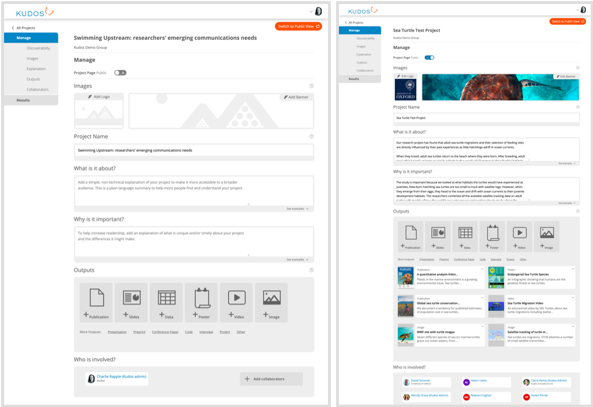Add a Poster output in the Swimming Upstream project
The width and height of the screenshot is (593, 407).
pos(202,302)
